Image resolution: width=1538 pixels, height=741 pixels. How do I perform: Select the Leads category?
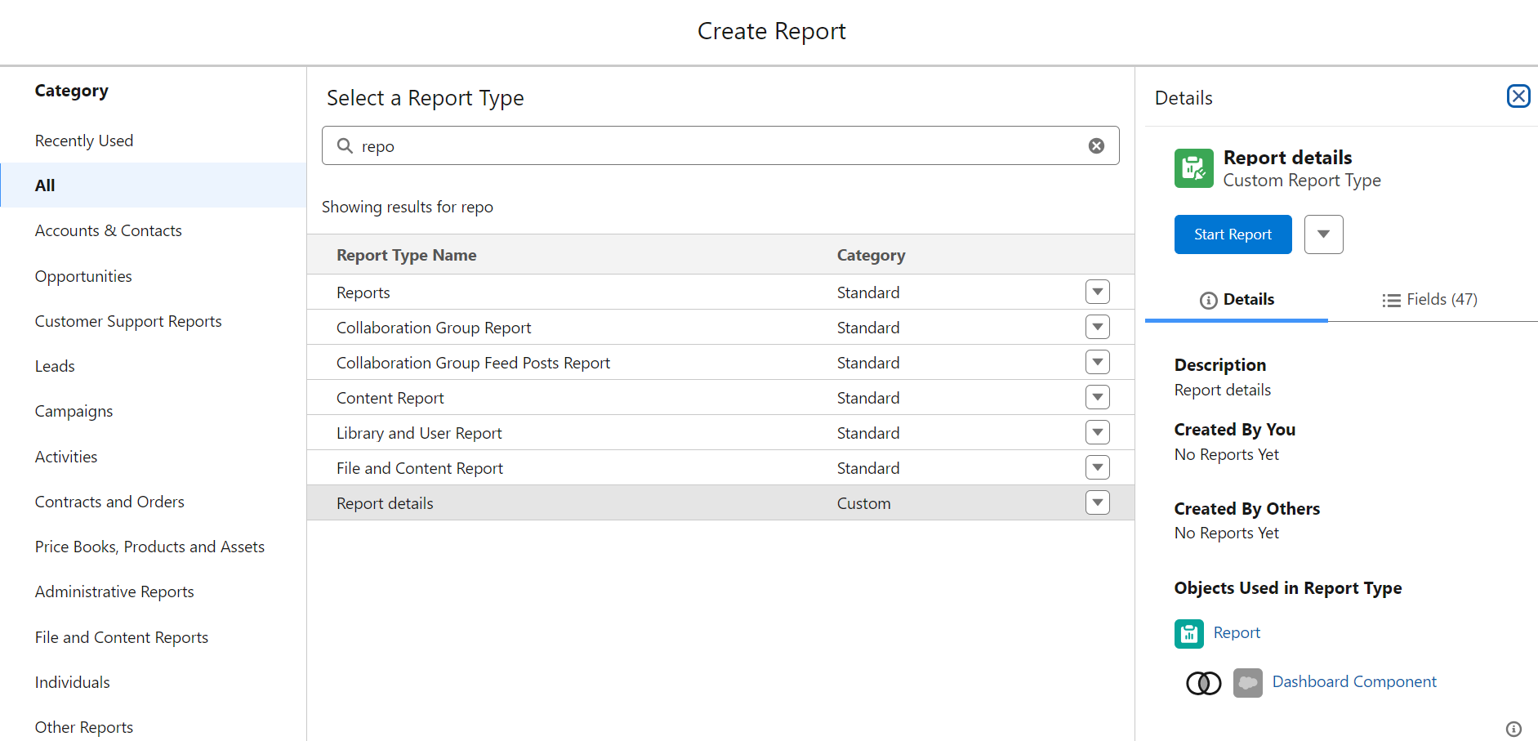point(154,366)
